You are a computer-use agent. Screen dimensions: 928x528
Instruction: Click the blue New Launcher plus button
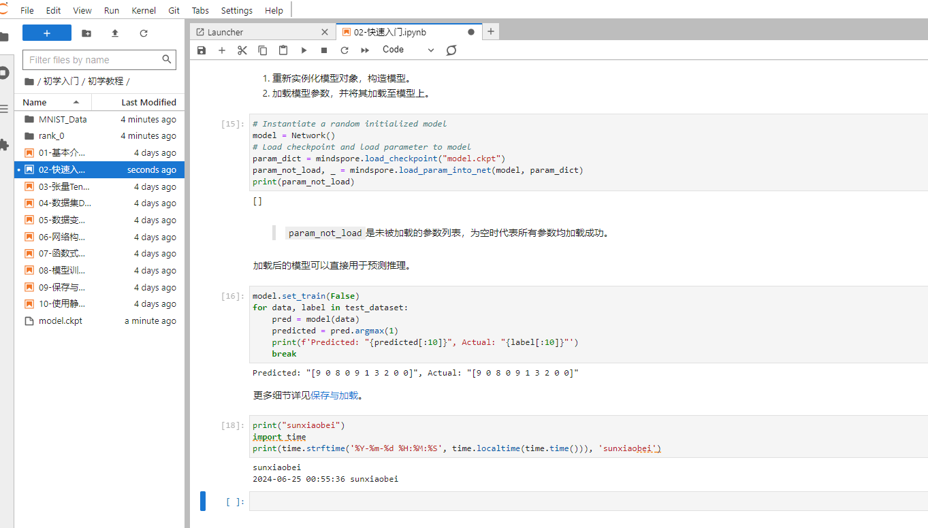pyautogui.click(x=47, y=33)
